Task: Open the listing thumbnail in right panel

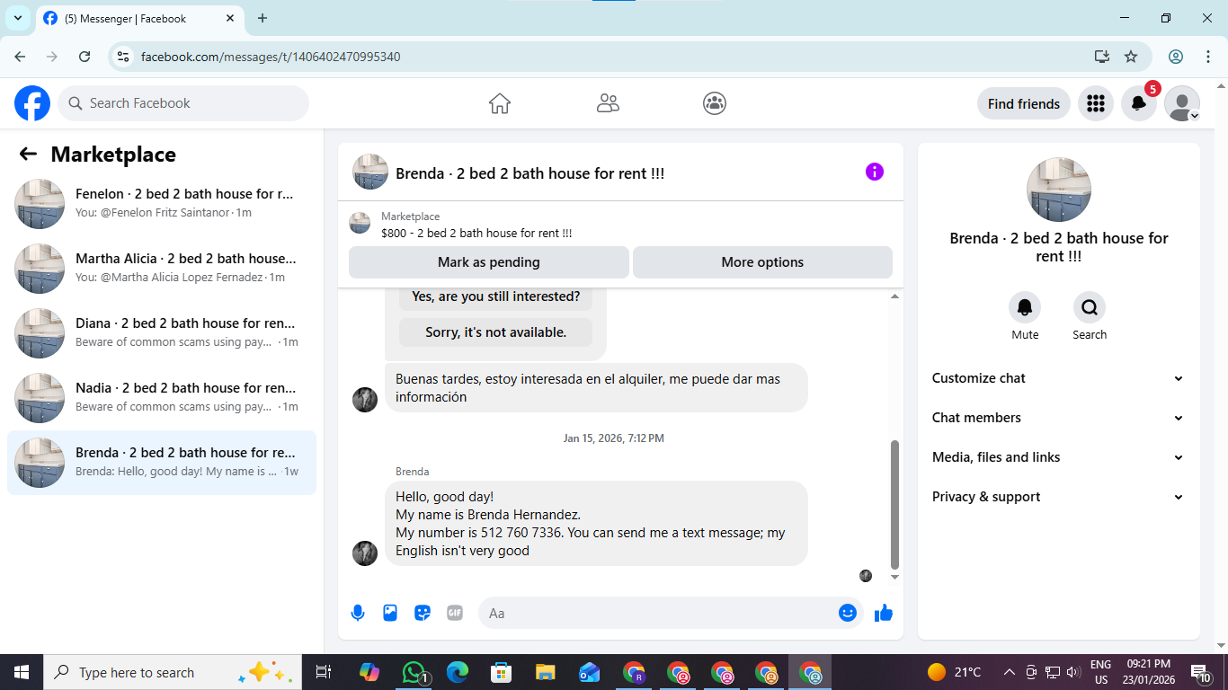Action: pyautogui.click(x=1059, y=190)
